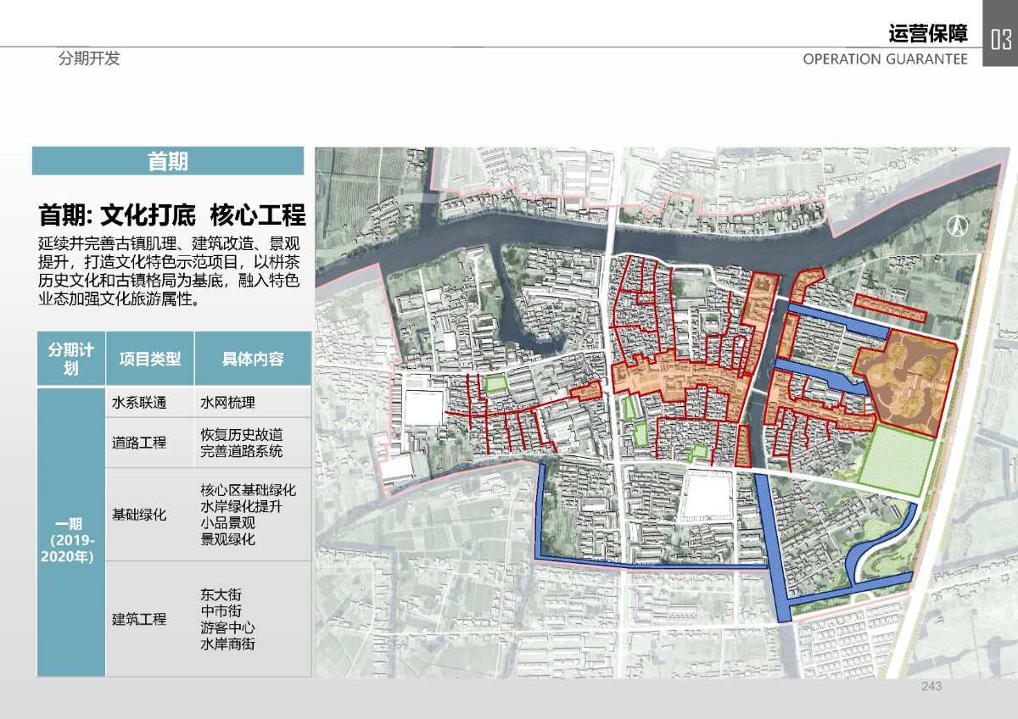Screen dimensions: 1018x719
Task: Click the 水网梳理 content cell
Action: pyautogui.click(x=227, y=403)
